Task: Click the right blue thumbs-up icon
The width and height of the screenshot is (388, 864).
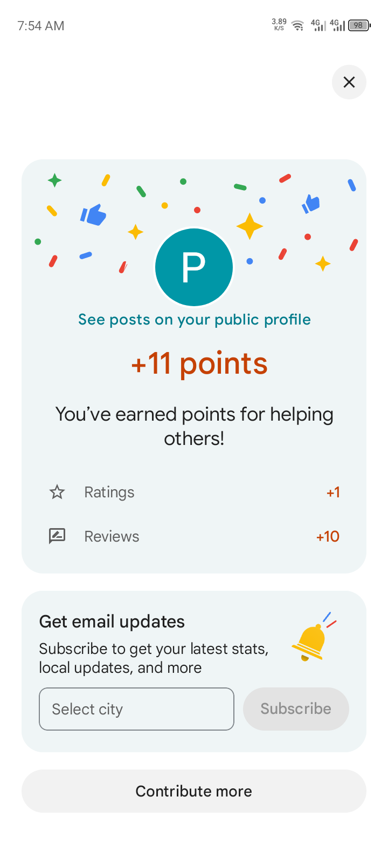Action: (311, 204)
